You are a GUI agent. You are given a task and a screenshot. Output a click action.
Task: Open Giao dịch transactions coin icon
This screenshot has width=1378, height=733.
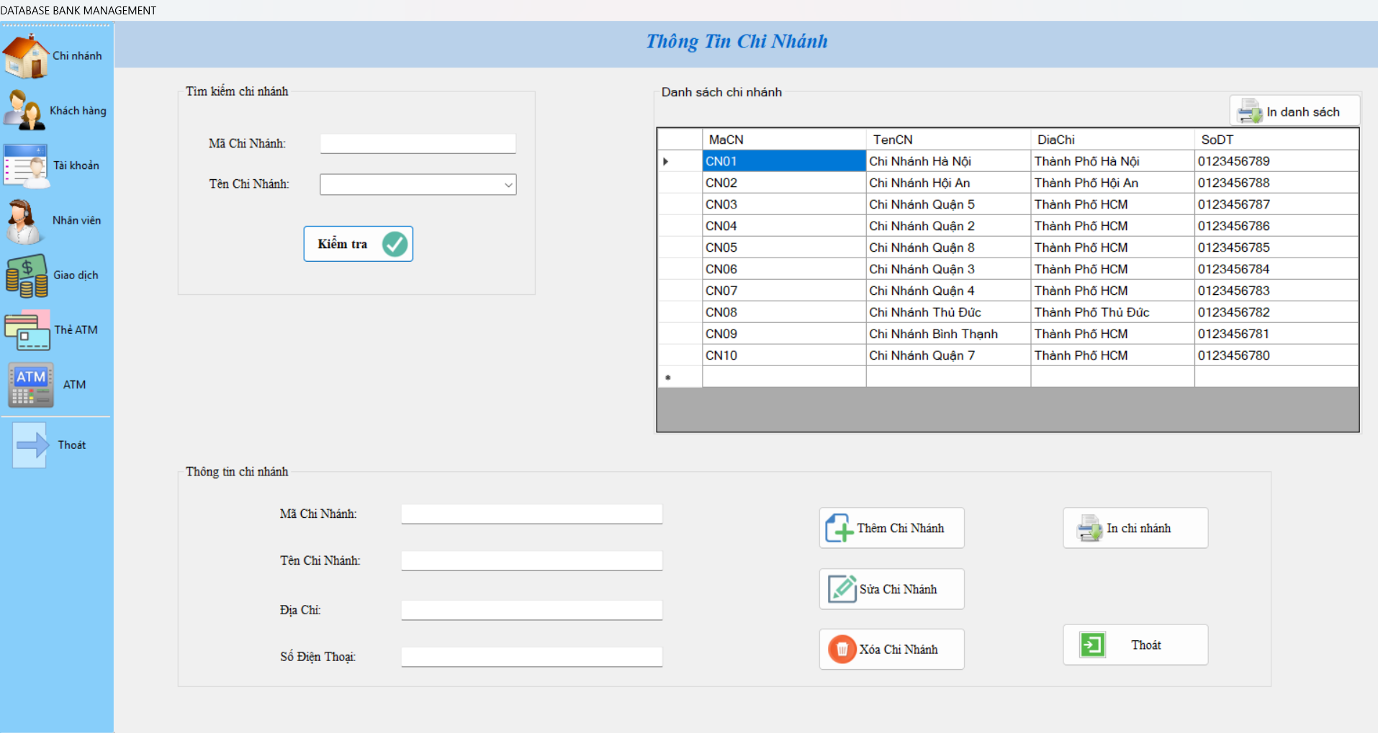pos(27,276)
